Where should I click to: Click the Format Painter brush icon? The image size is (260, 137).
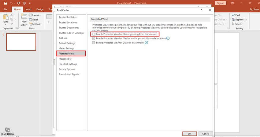point(12,24)
